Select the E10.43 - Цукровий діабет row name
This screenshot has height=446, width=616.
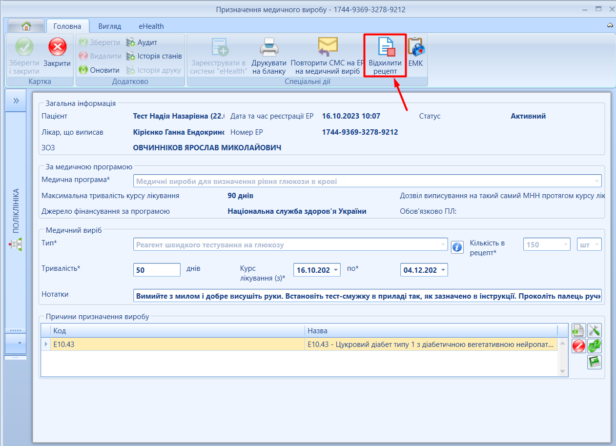[x=431, y=345]
